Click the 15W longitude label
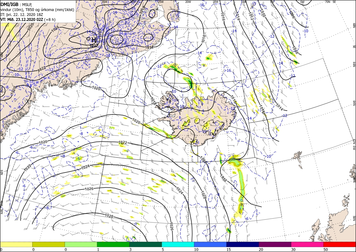356x252 pixels. coord(215,1)
